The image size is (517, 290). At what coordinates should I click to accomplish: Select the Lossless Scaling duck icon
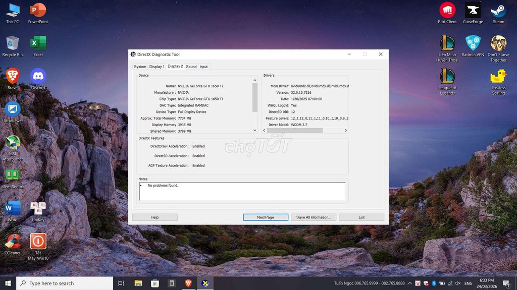tap(498, 82)
